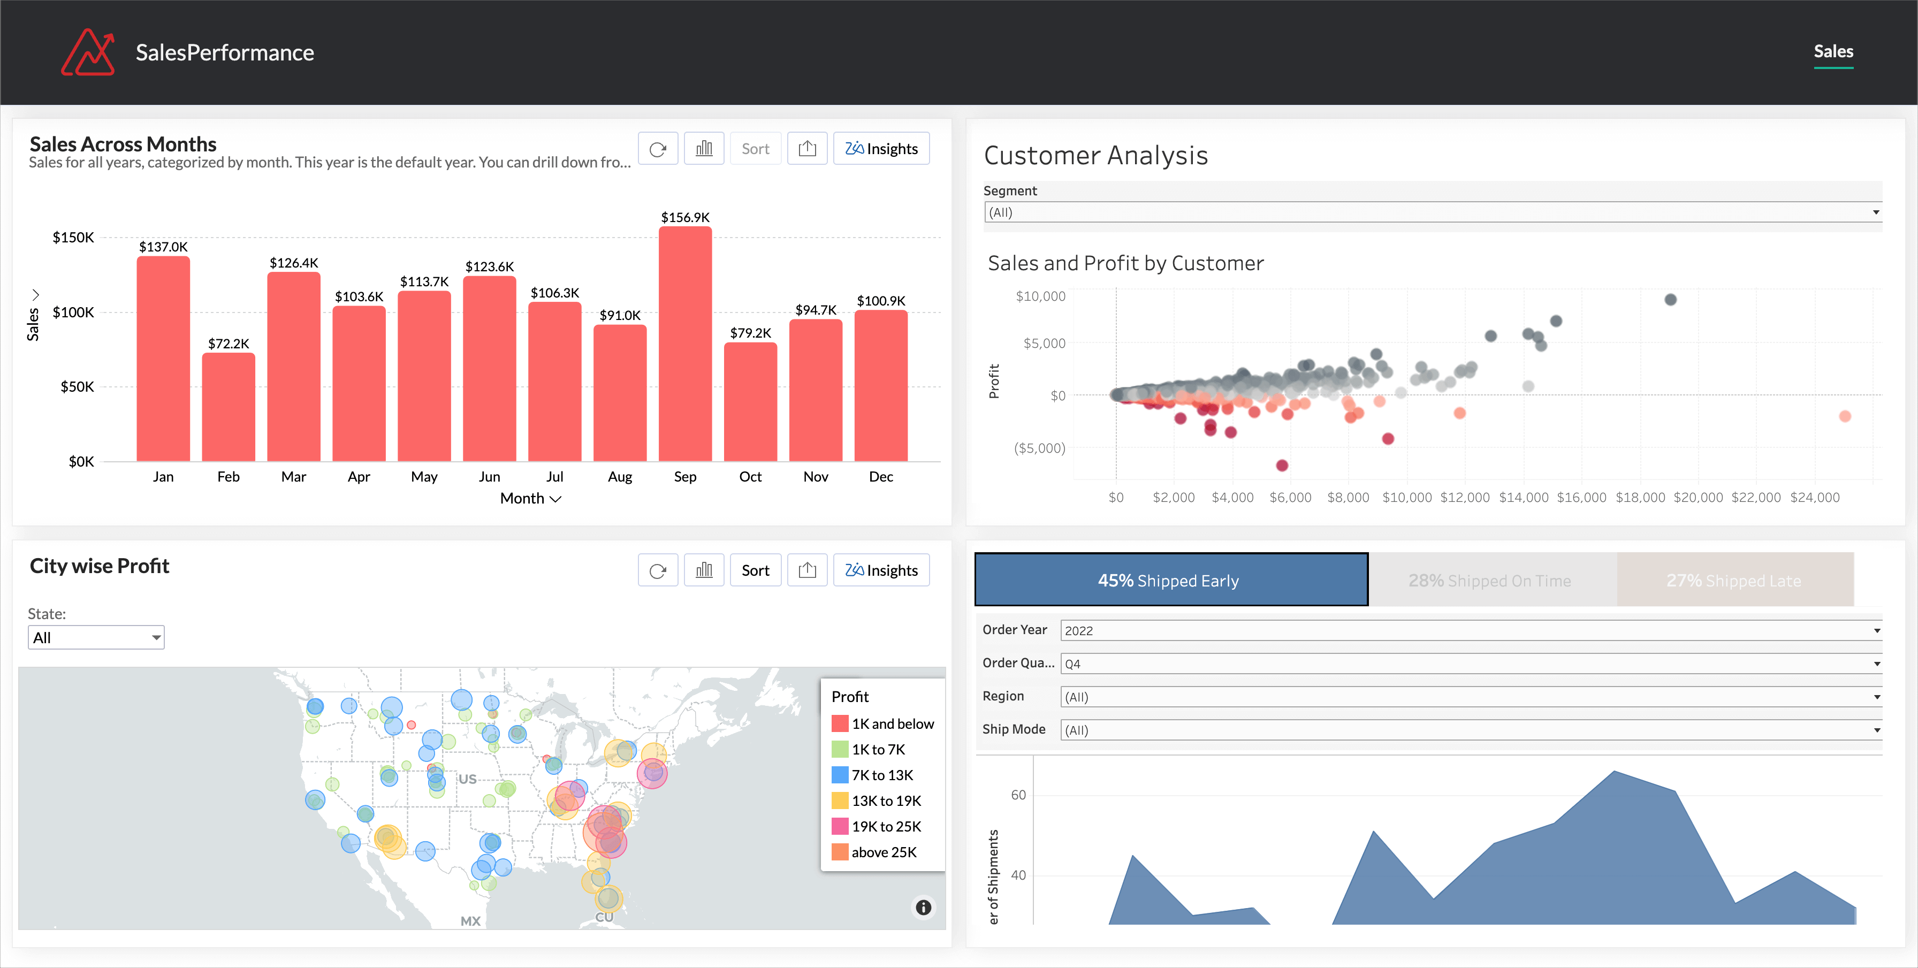Sort the City wise Profit data
Image resolution: width=1918 pixels, height=968 pixels.
(x=755, y=570)
